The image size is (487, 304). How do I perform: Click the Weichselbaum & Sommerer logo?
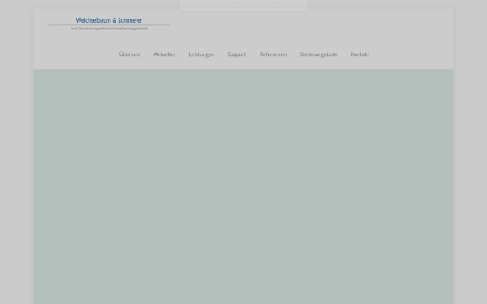(x=109, y=24)
